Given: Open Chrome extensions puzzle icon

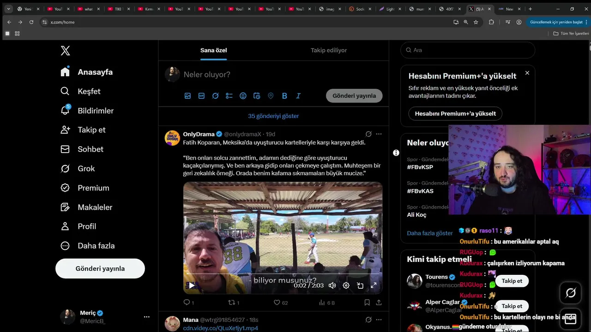Looking at the screenshot, I should point(491,22).
